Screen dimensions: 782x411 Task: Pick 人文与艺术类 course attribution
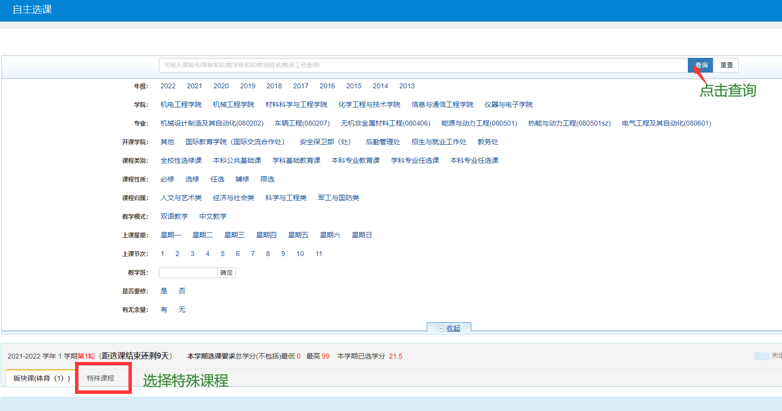pos(181,198)
